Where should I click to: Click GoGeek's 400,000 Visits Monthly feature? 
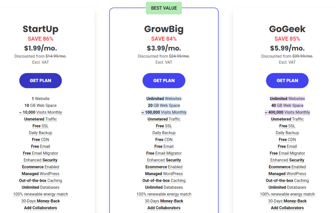[x=287, y=112]
